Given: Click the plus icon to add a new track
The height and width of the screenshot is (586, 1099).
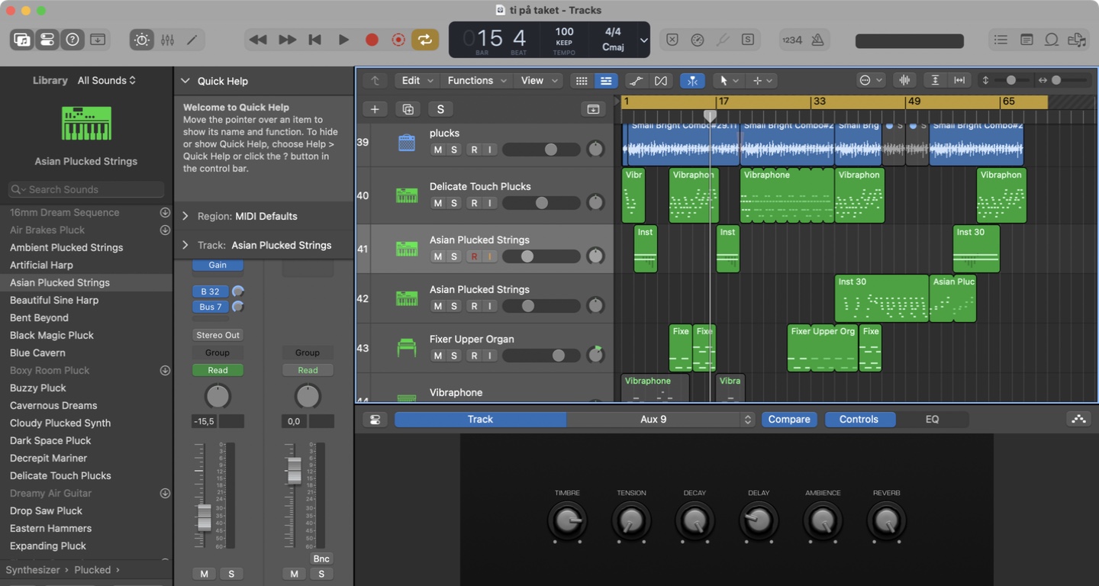Looking at the screenshot, I should pos(375,109).
